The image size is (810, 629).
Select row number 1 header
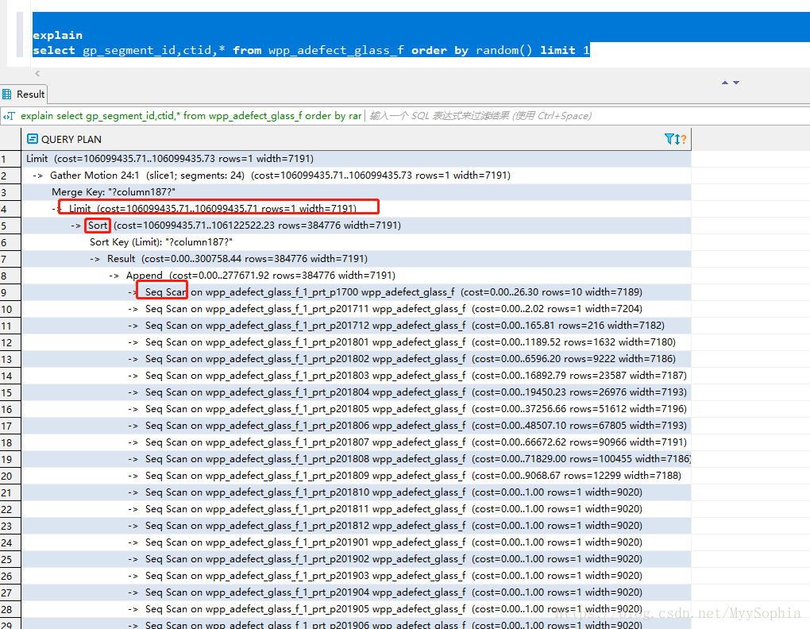(x=10, y=159)
